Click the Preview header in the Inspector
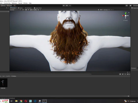The height and width of the screenshot is (103, 138). click(133, 68)
